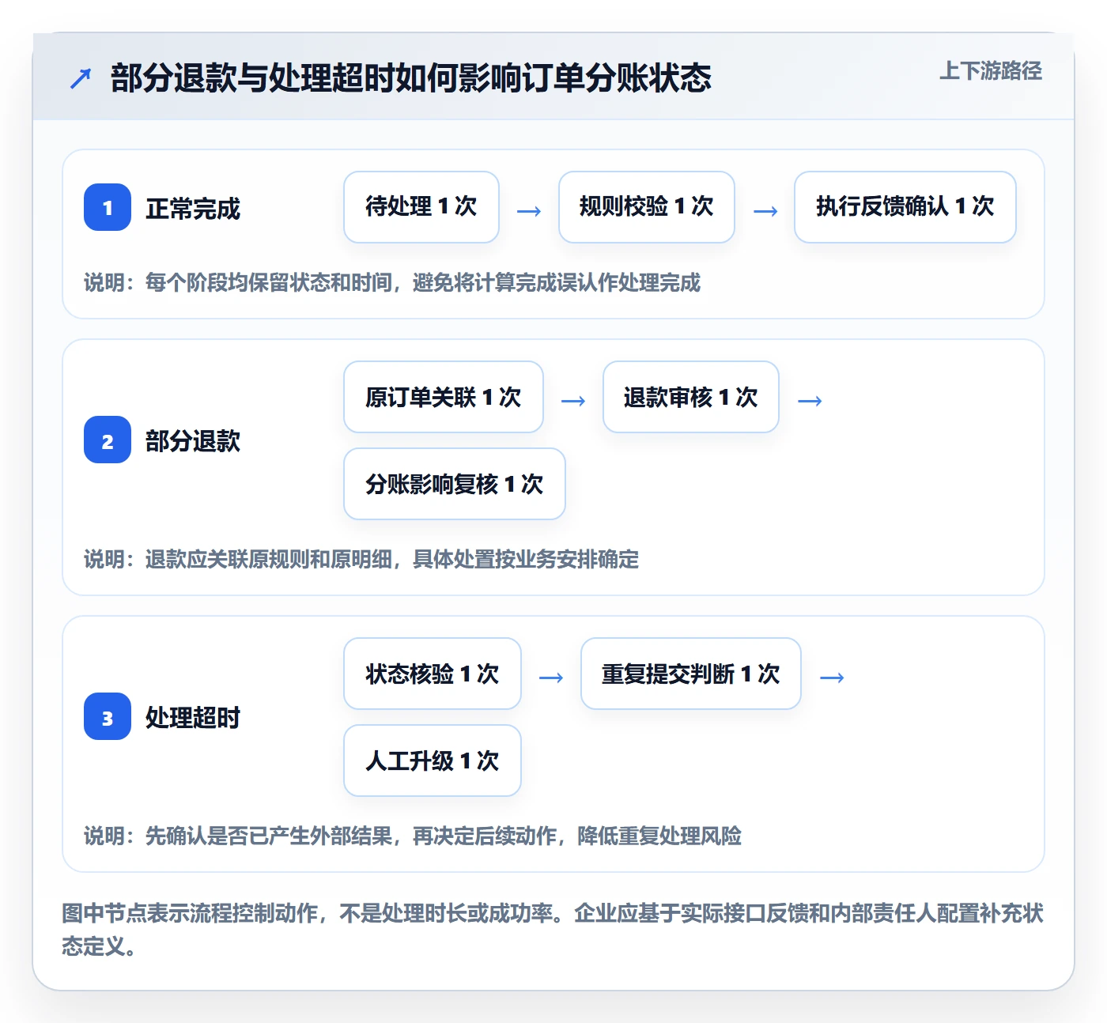Click the 重复提交判断 1 次 node
1107x1023 pixels.
click(x=691, y=674)
